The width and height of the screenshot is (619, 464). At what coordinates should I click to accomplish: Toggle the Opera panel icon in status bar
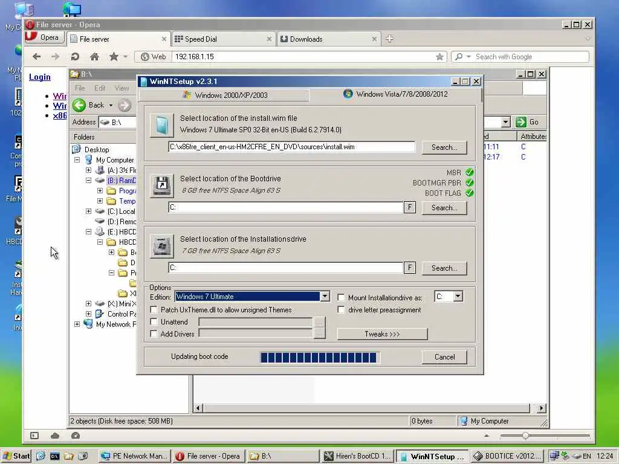tap(34, 436)
